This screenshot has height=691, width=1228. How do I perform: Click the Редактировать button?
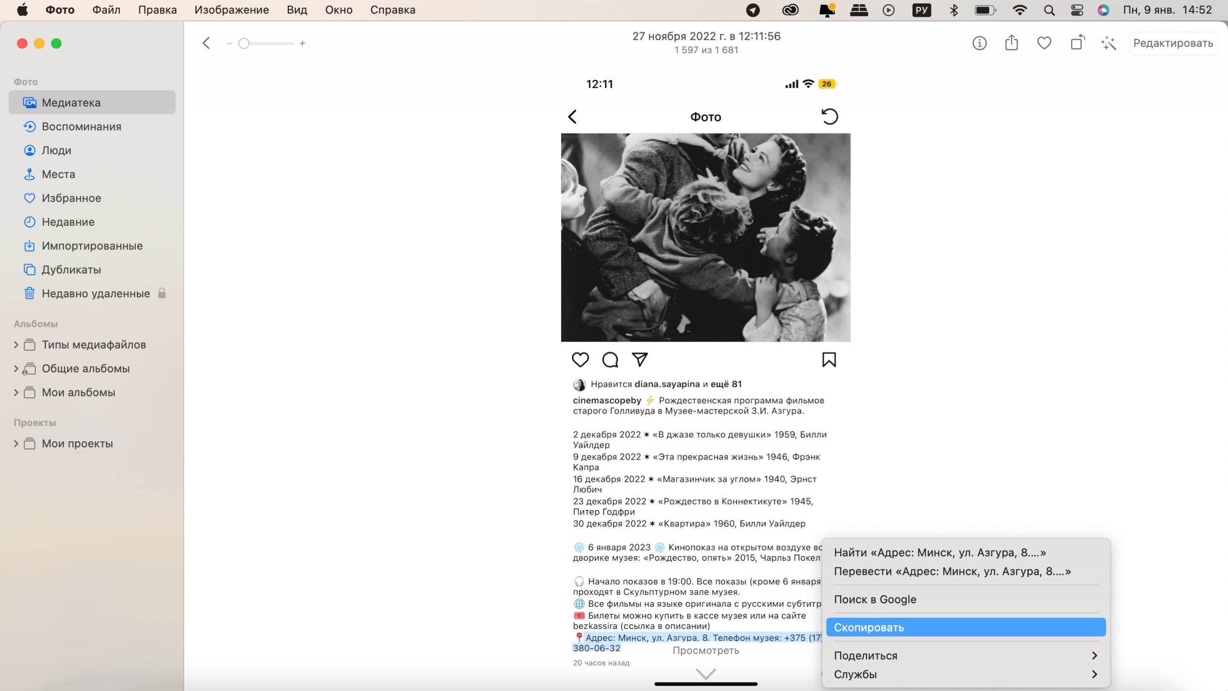[x=1173, y=43]
